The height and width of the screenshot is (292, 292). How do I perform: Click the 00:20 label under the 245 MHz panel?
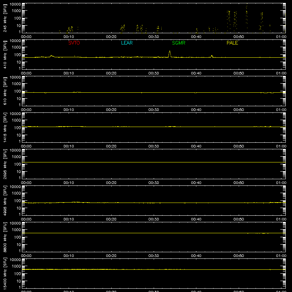point(111,37)
